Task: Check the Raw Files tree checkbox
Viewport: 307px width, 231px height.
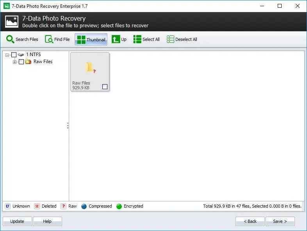Action: (21, 62)
